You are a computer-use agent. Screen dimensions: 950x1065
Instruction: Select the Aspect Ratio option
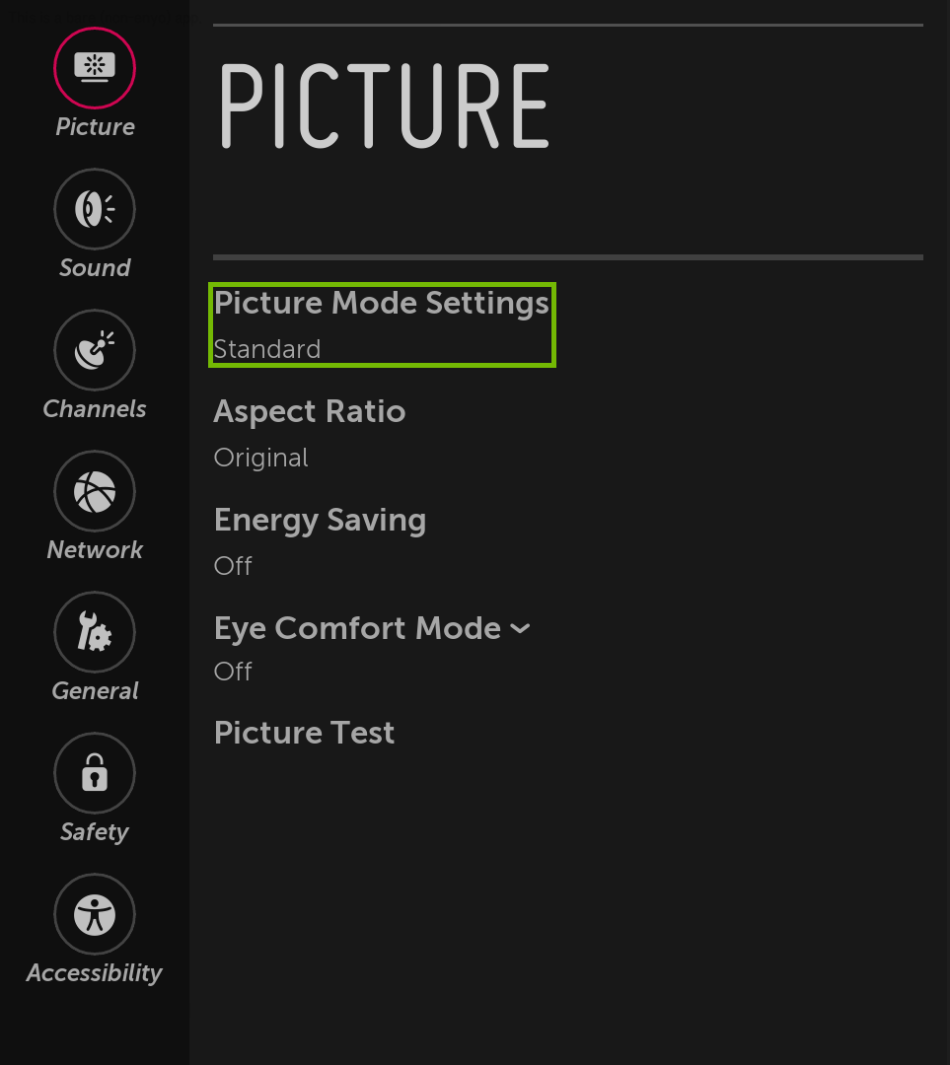click(309, 411)
